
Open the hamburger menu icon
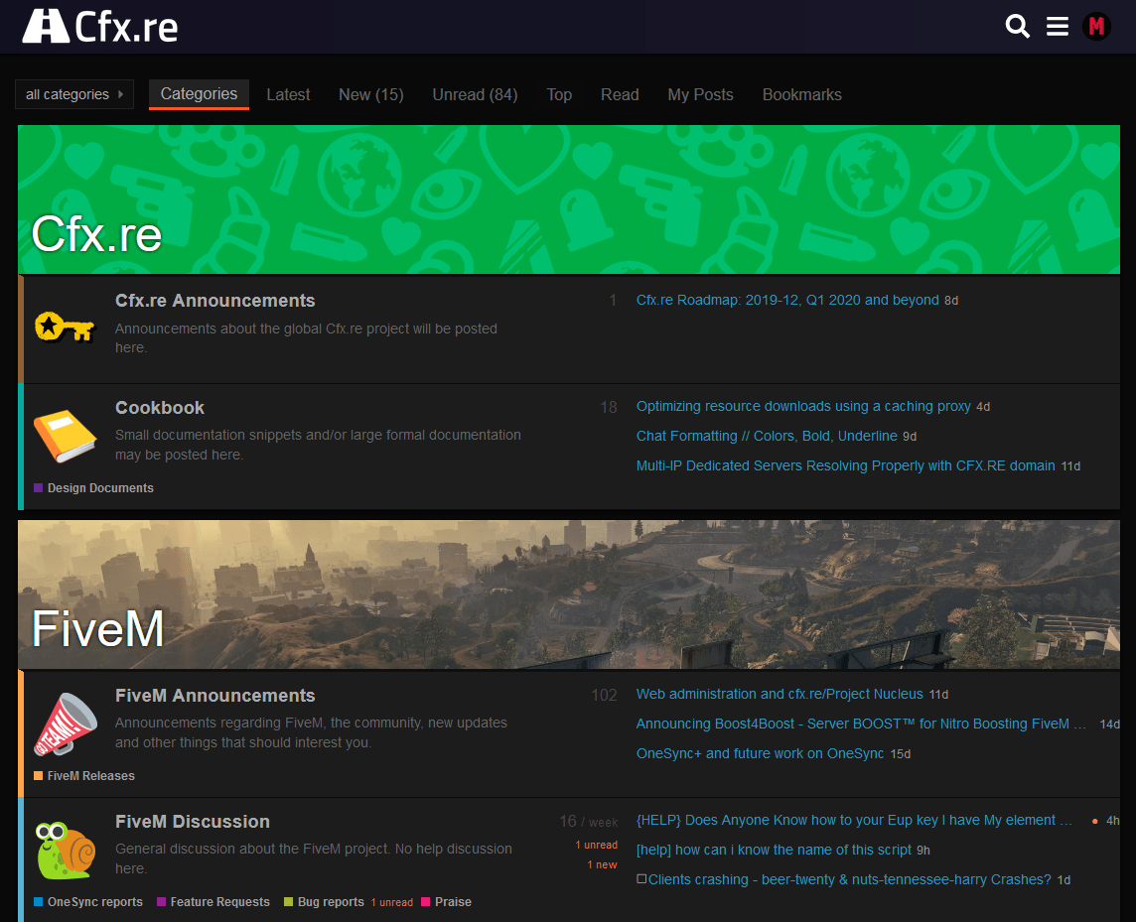(x=1057, y=27)
